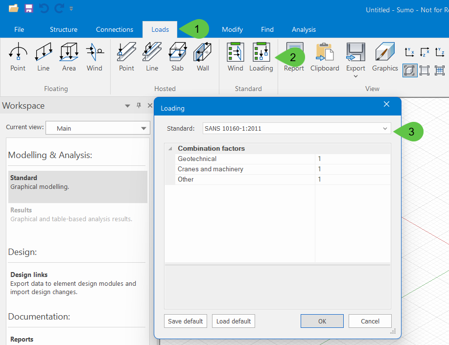The height and width of the screenshot is (345, 449).
Task: Open the Analysis ribbon tab
Action: [x=304, y=29]
